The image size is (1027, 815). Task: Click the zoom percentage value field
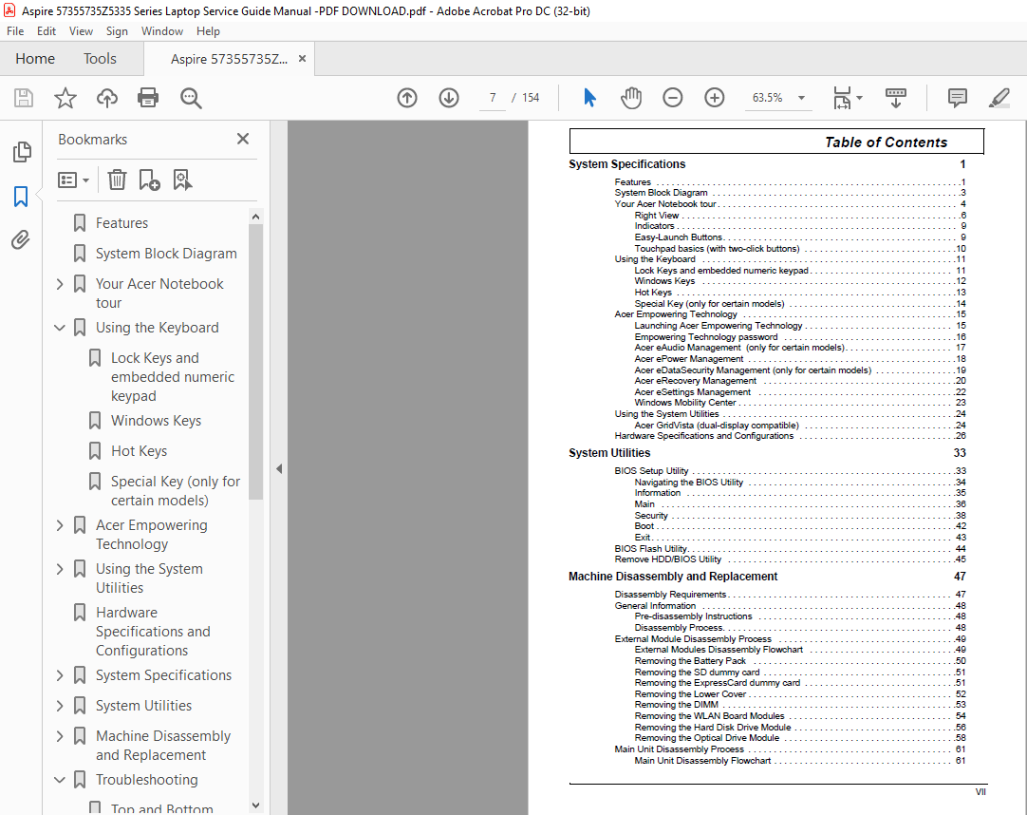tap(767, 98)
